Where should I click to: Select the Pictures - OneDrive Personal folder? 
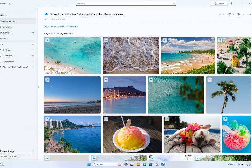tap(15, 67)
